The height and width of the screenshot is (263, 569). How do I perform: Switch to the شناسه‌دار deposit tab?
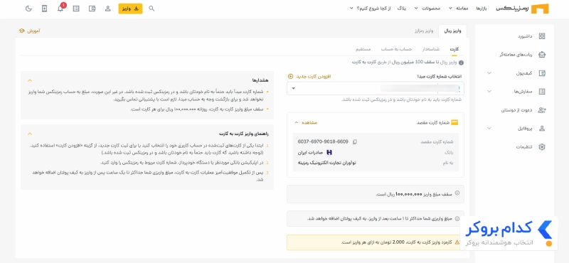[431, 49]
